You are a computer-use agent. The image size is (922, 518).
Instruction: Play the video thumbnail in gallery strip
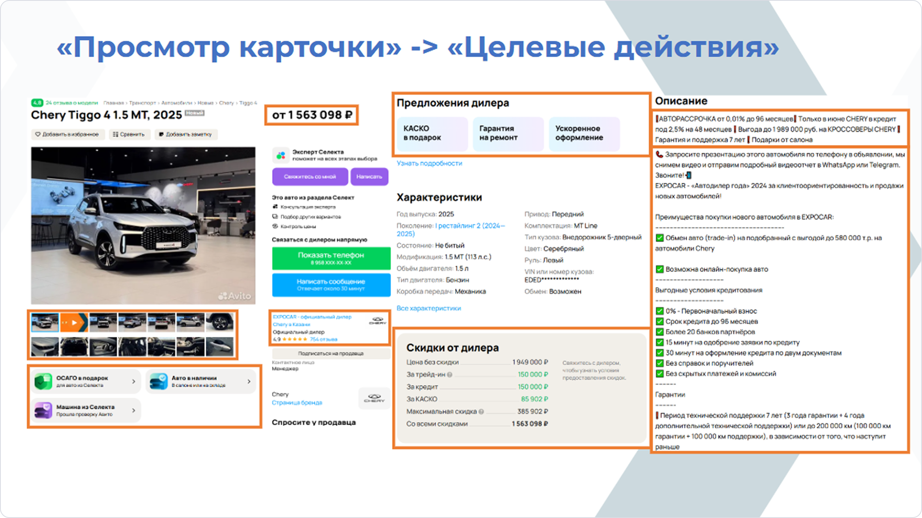[74, 323]
